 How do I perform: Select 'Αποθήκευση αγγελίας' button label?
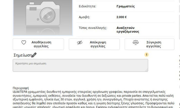(x=41, y=44)
